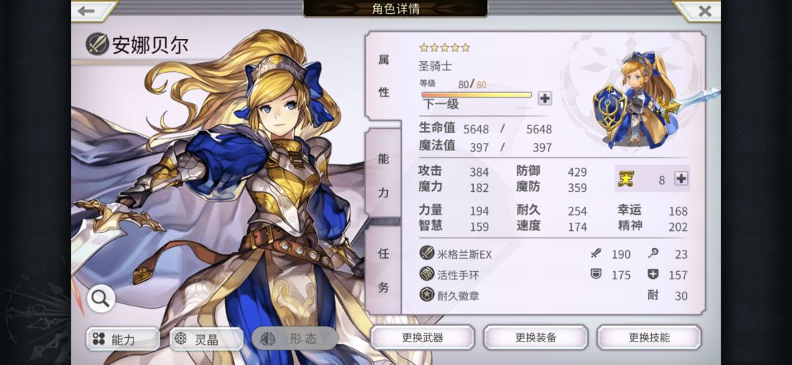This screenshot has height=365, width=792.
Task: Open the 任务 side tab
Action: (x=384, y=270)
